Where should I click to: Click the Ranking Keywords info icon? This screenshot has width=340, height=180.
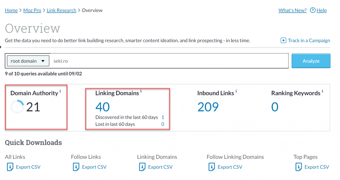(322, 91)
